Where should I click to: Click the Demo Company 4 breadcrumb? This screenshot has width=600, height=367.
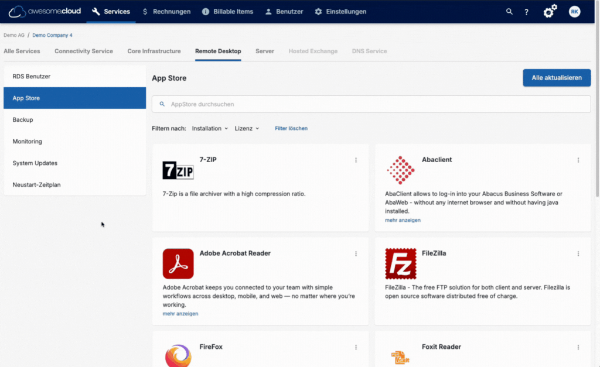tap(52, 35)
